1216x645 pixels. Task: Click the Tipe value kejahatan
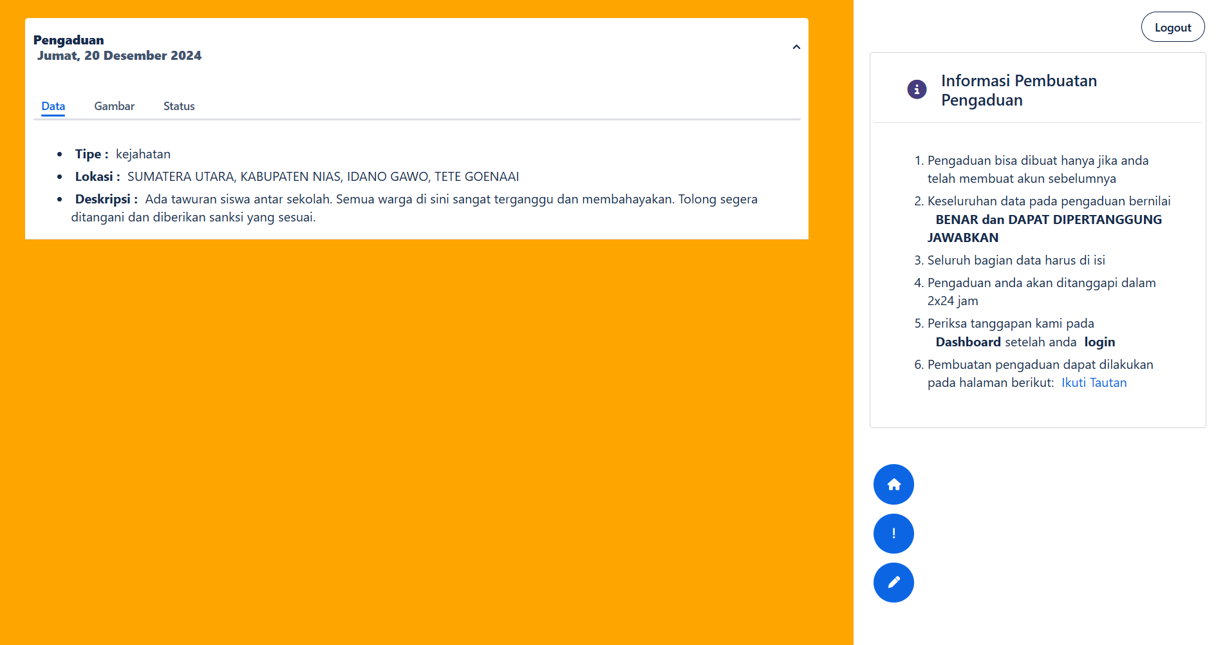[143, 154]
